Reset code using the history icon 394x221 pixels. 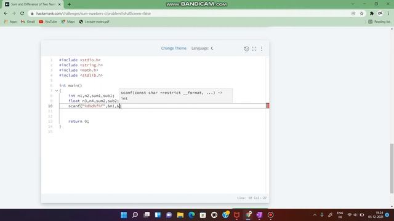click(x=246, y=48)
